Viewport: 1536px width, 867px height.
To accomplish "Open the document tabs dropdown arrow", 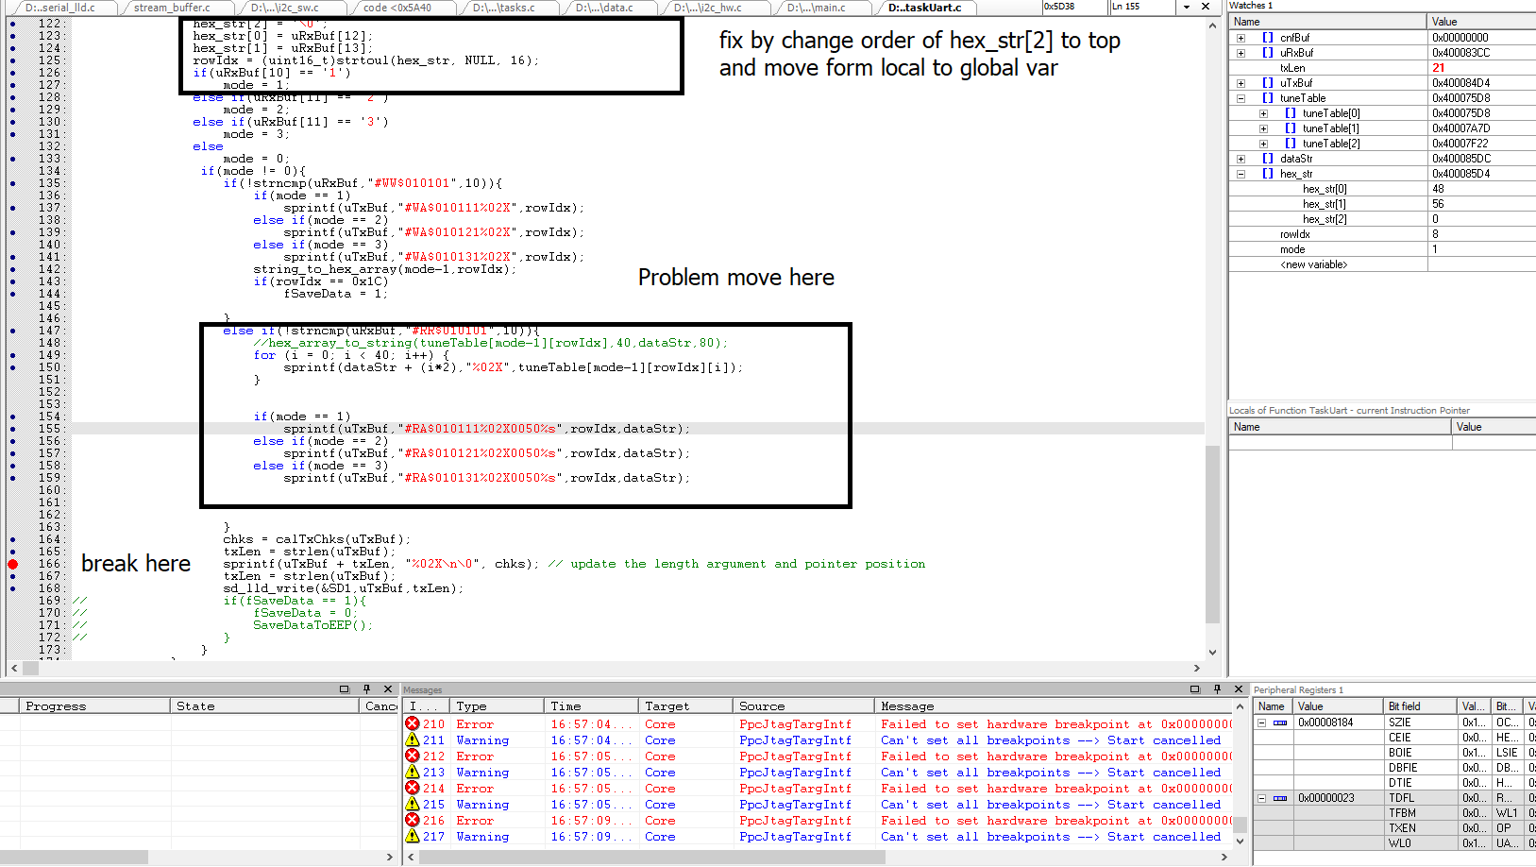I will click(x=1185, y=7).
